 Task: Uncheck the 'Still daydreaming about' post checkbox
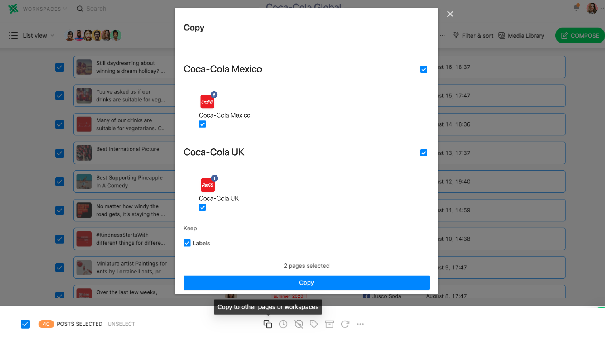[60, 67]
